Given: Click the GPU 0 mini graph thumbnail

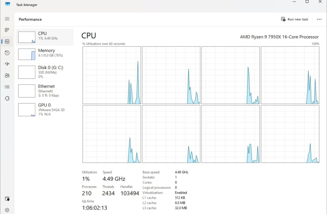Looking at the screenshot, I should pos(27,110).
